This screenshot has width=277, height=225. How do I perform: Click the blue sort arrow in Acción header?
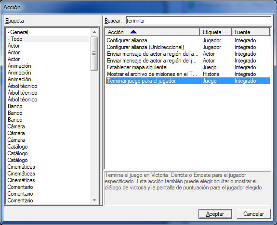tap(133, 32)
